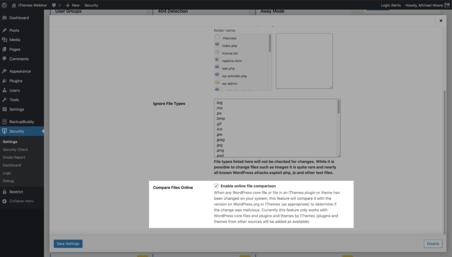Viewport: 452px width, 257px height.
Task: Click the Pages icon in sidebar
Action: tap(4, 49)
